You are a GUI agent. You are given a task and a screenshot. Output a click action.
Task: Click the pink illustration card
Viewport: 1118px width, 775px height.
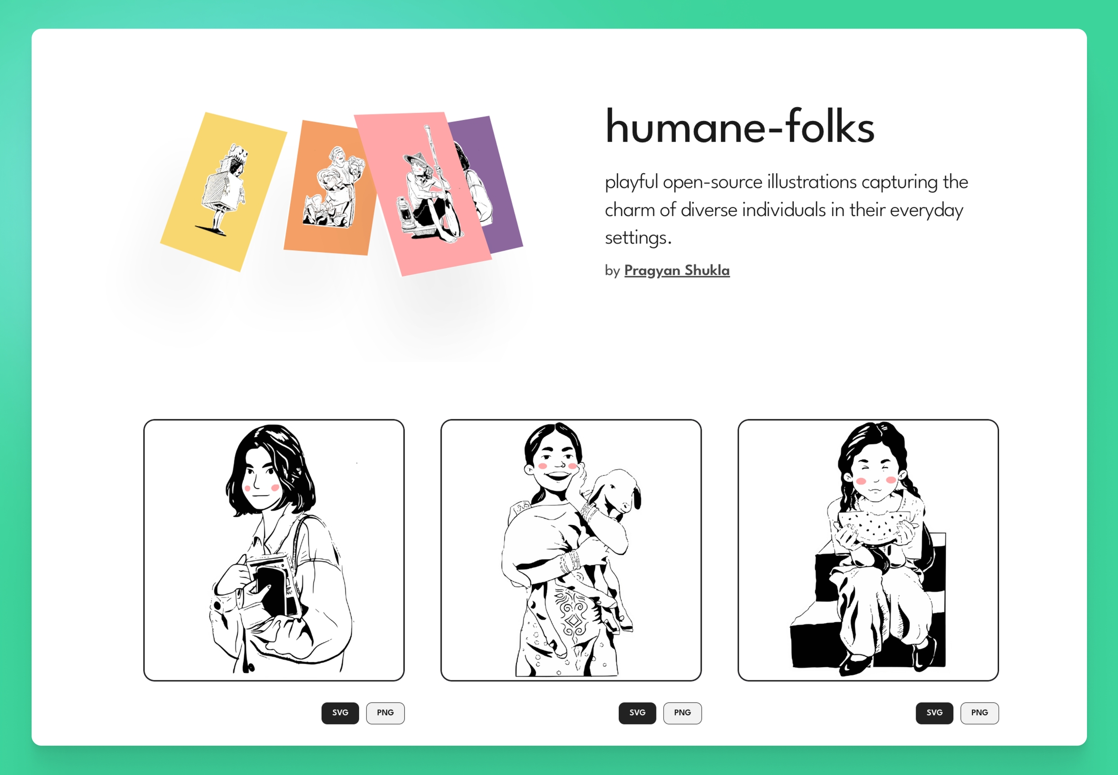422,194
